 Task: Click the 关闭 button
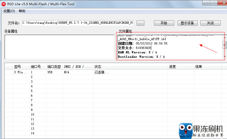pos(210,23)
